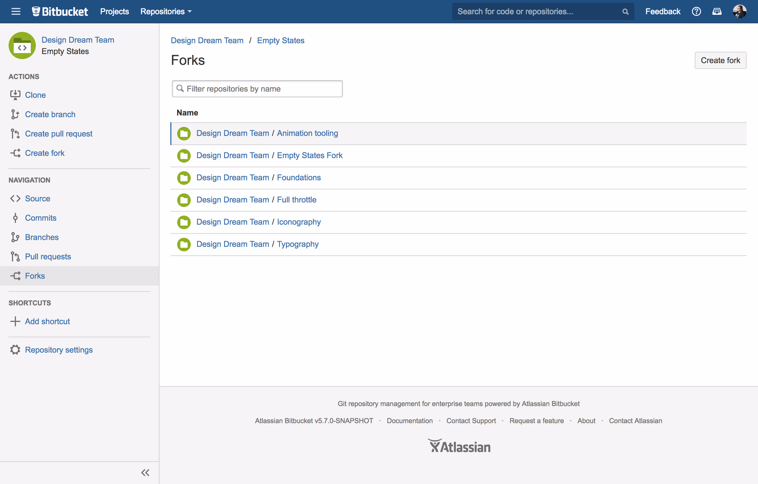This screenshot has width=758, height=484.
Task: Click the Create pull request icon
Action: (15, 134)
